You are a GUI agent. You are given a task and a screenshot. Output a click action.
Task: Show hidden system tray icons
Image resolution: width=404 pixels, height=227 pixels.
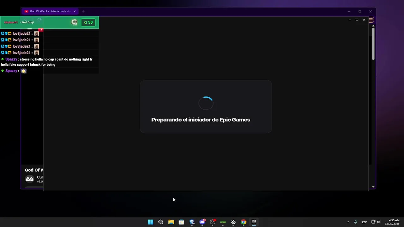click(x=348, y=222)
